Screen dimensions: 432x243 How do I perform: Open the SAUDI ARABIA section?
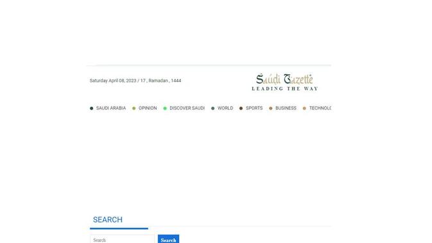pos(111,108)
